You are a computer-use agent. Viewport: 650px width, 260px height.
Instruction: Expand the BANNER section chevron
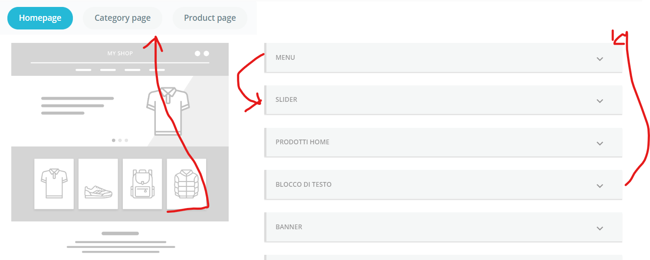click(x=600, y=228)
